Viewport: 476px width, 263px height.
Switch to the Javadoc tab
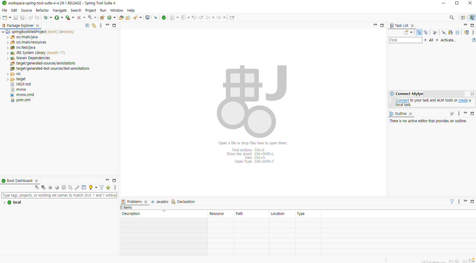[160, 202]
